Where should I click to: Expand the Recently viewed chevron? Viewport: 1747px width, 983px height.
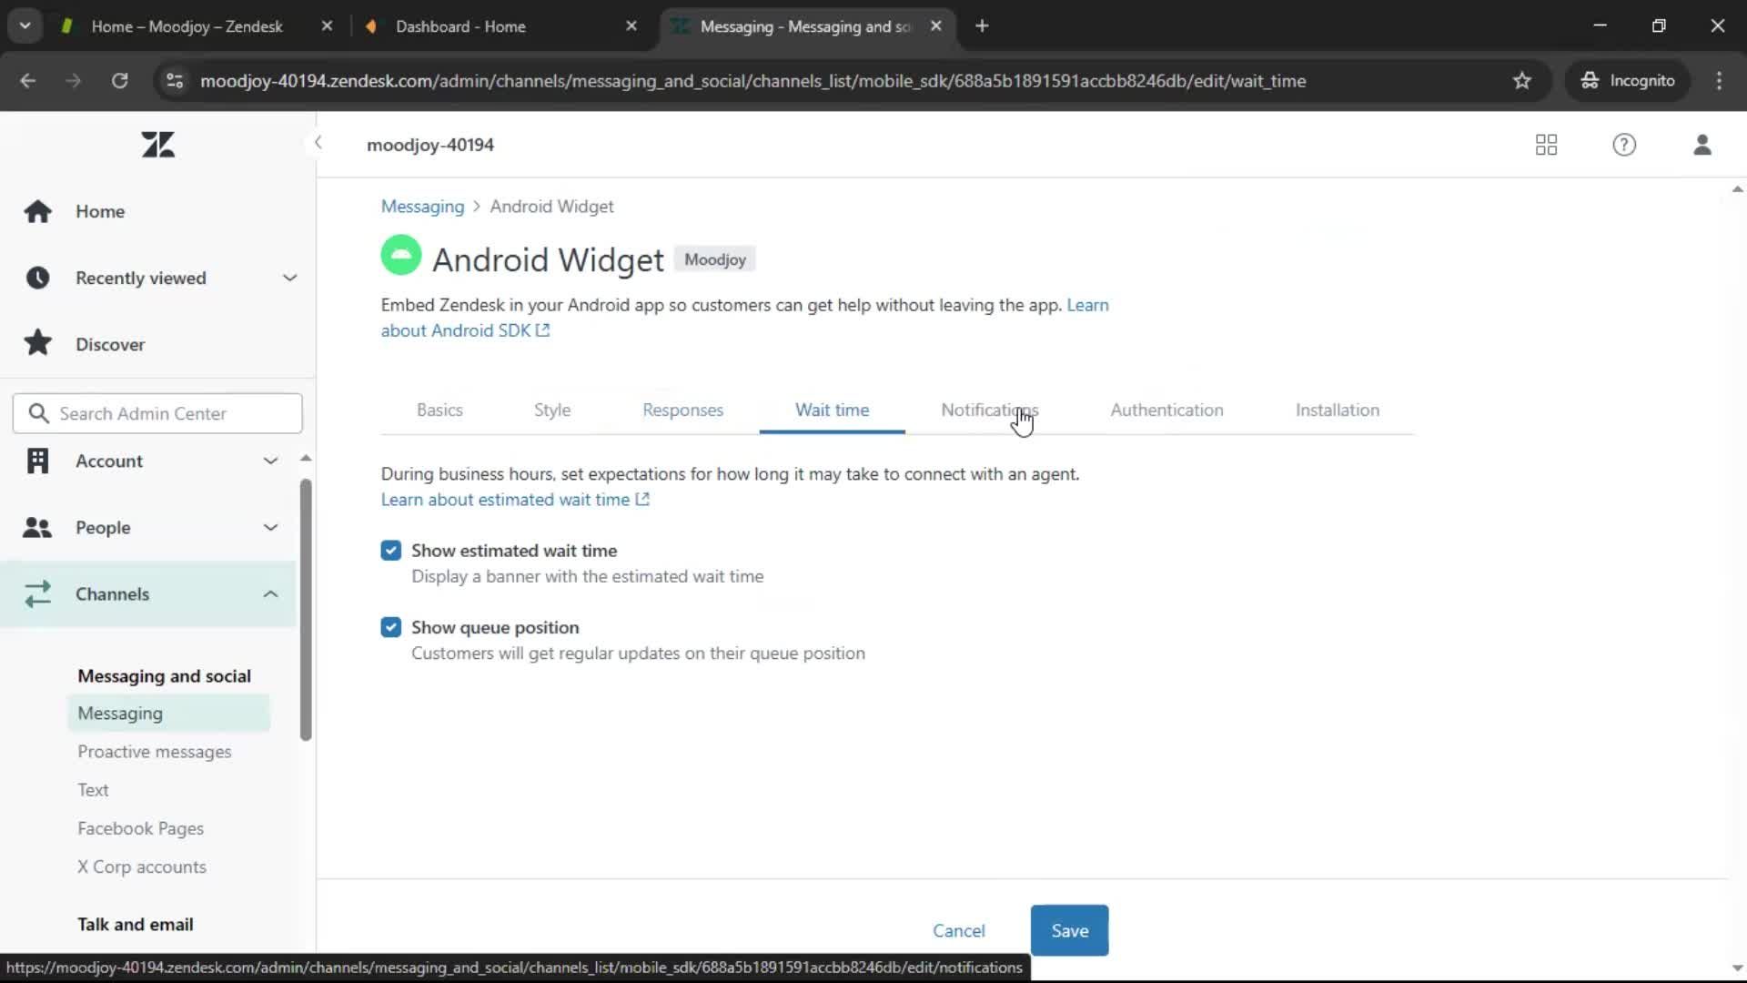tap(289, 278)
